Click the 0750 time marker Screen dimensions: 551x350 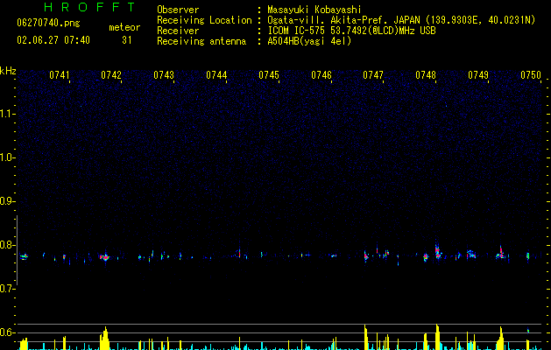(x=531, y=75)
